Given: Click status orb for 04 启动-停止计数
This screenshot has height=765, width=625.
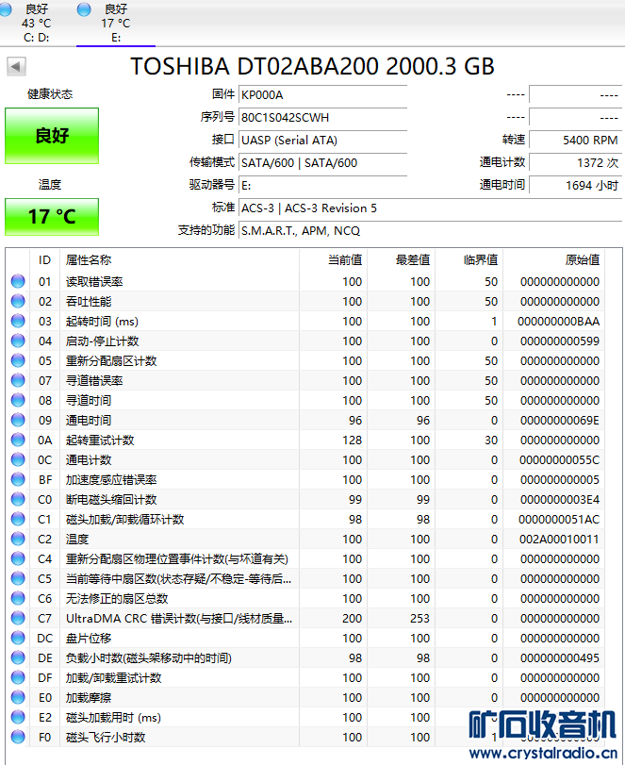Looking at the screenshot, I should pyautogui.click(x=18, y=341).
